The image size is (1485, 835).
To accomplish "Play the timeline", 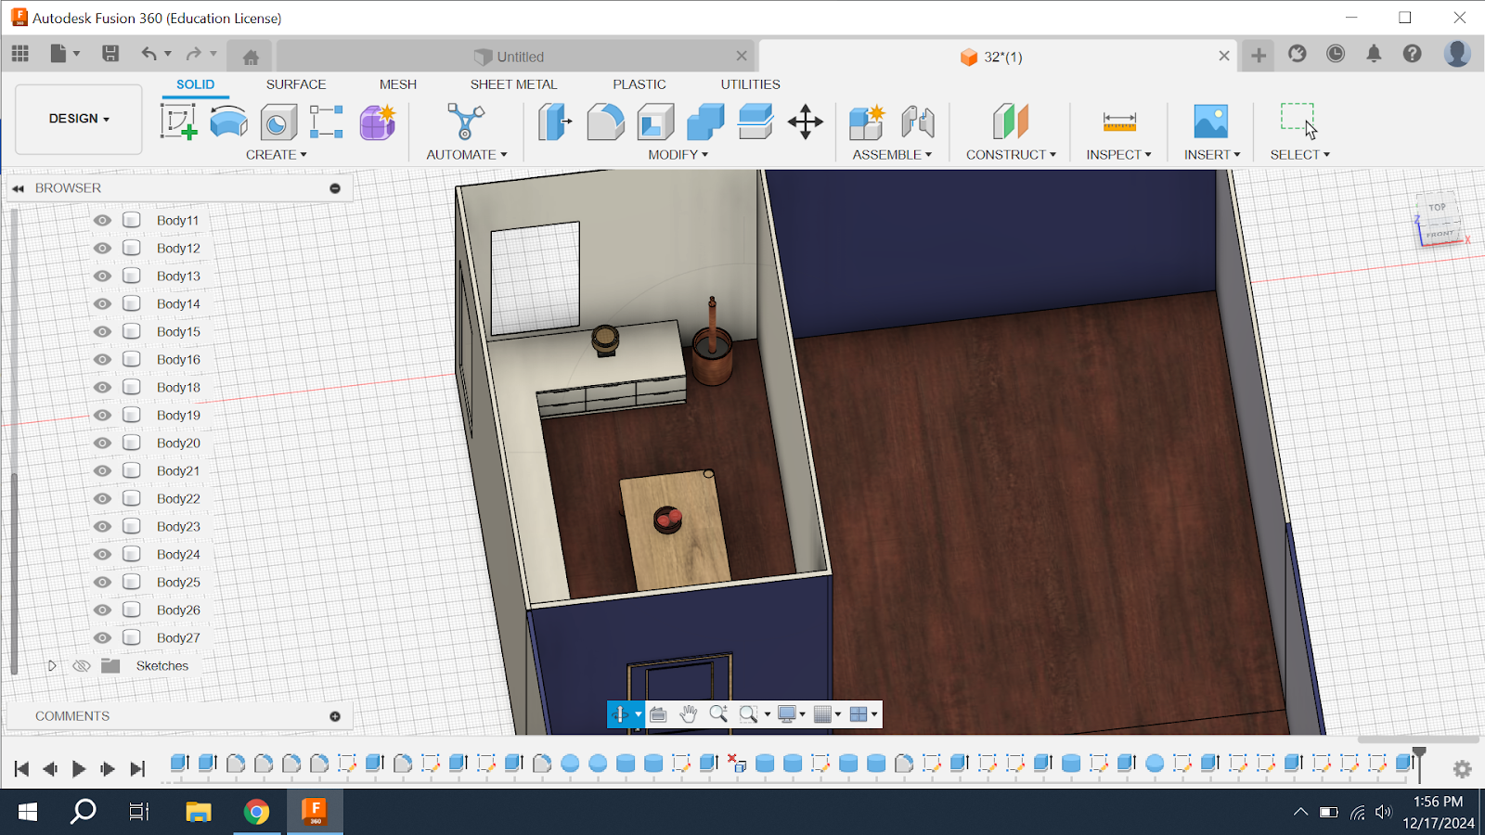I will tap(79, 768).
